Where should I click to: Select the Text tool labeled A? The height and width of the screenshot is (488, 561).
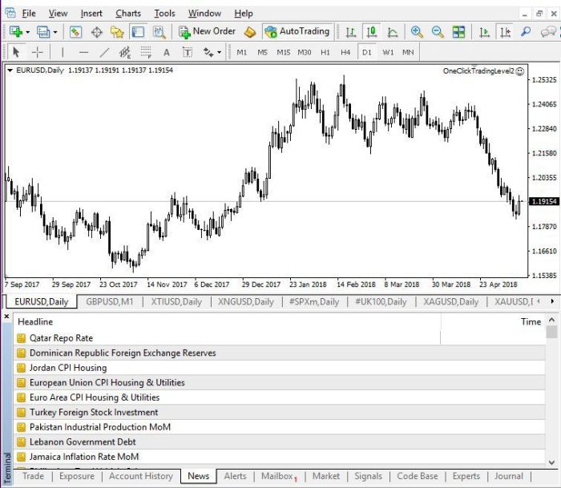click(x=167, y=53)
